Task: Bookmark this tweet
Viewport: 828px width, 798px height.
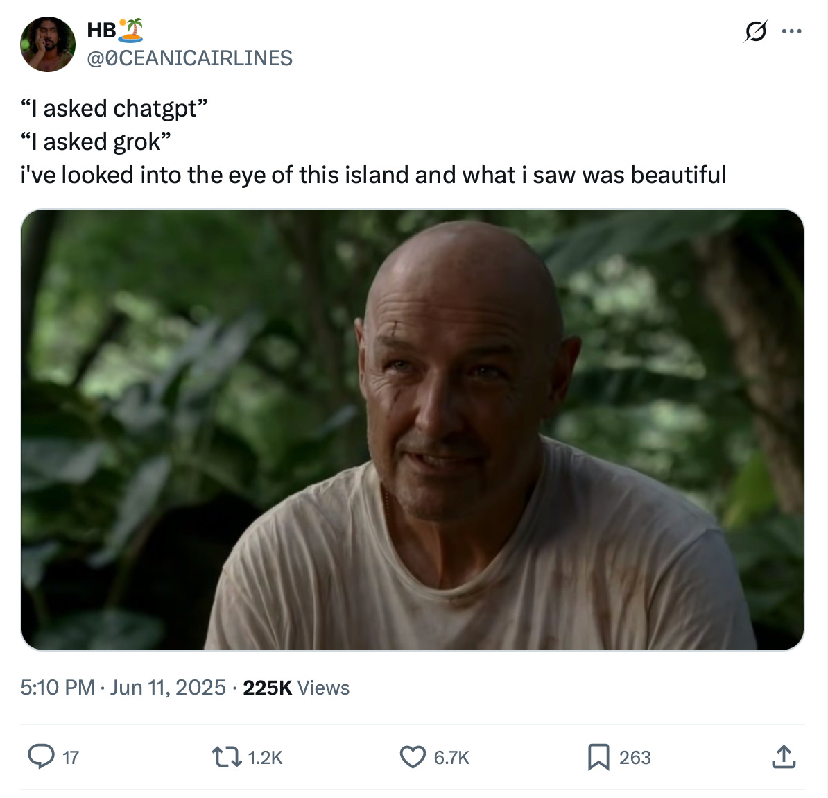Action: click(599, 757)
